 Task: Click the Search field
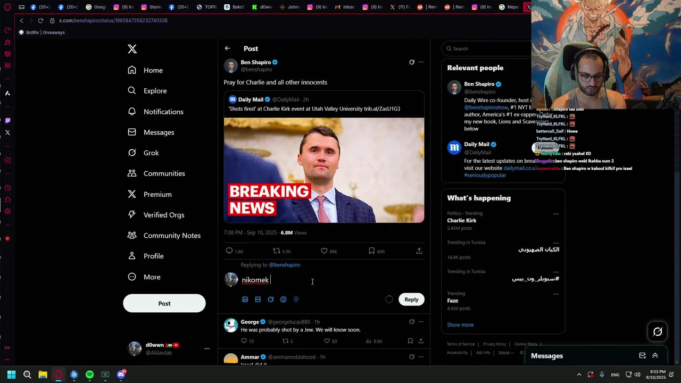click(489, 48)
